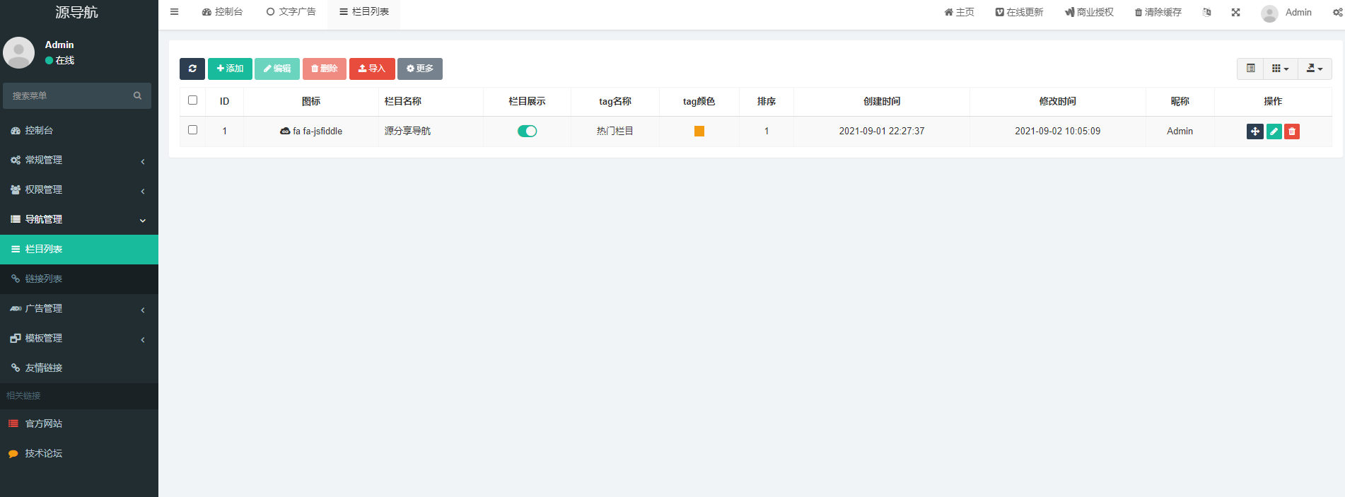
Task: Click the refresh table icon button
Action: coord(192,69)
